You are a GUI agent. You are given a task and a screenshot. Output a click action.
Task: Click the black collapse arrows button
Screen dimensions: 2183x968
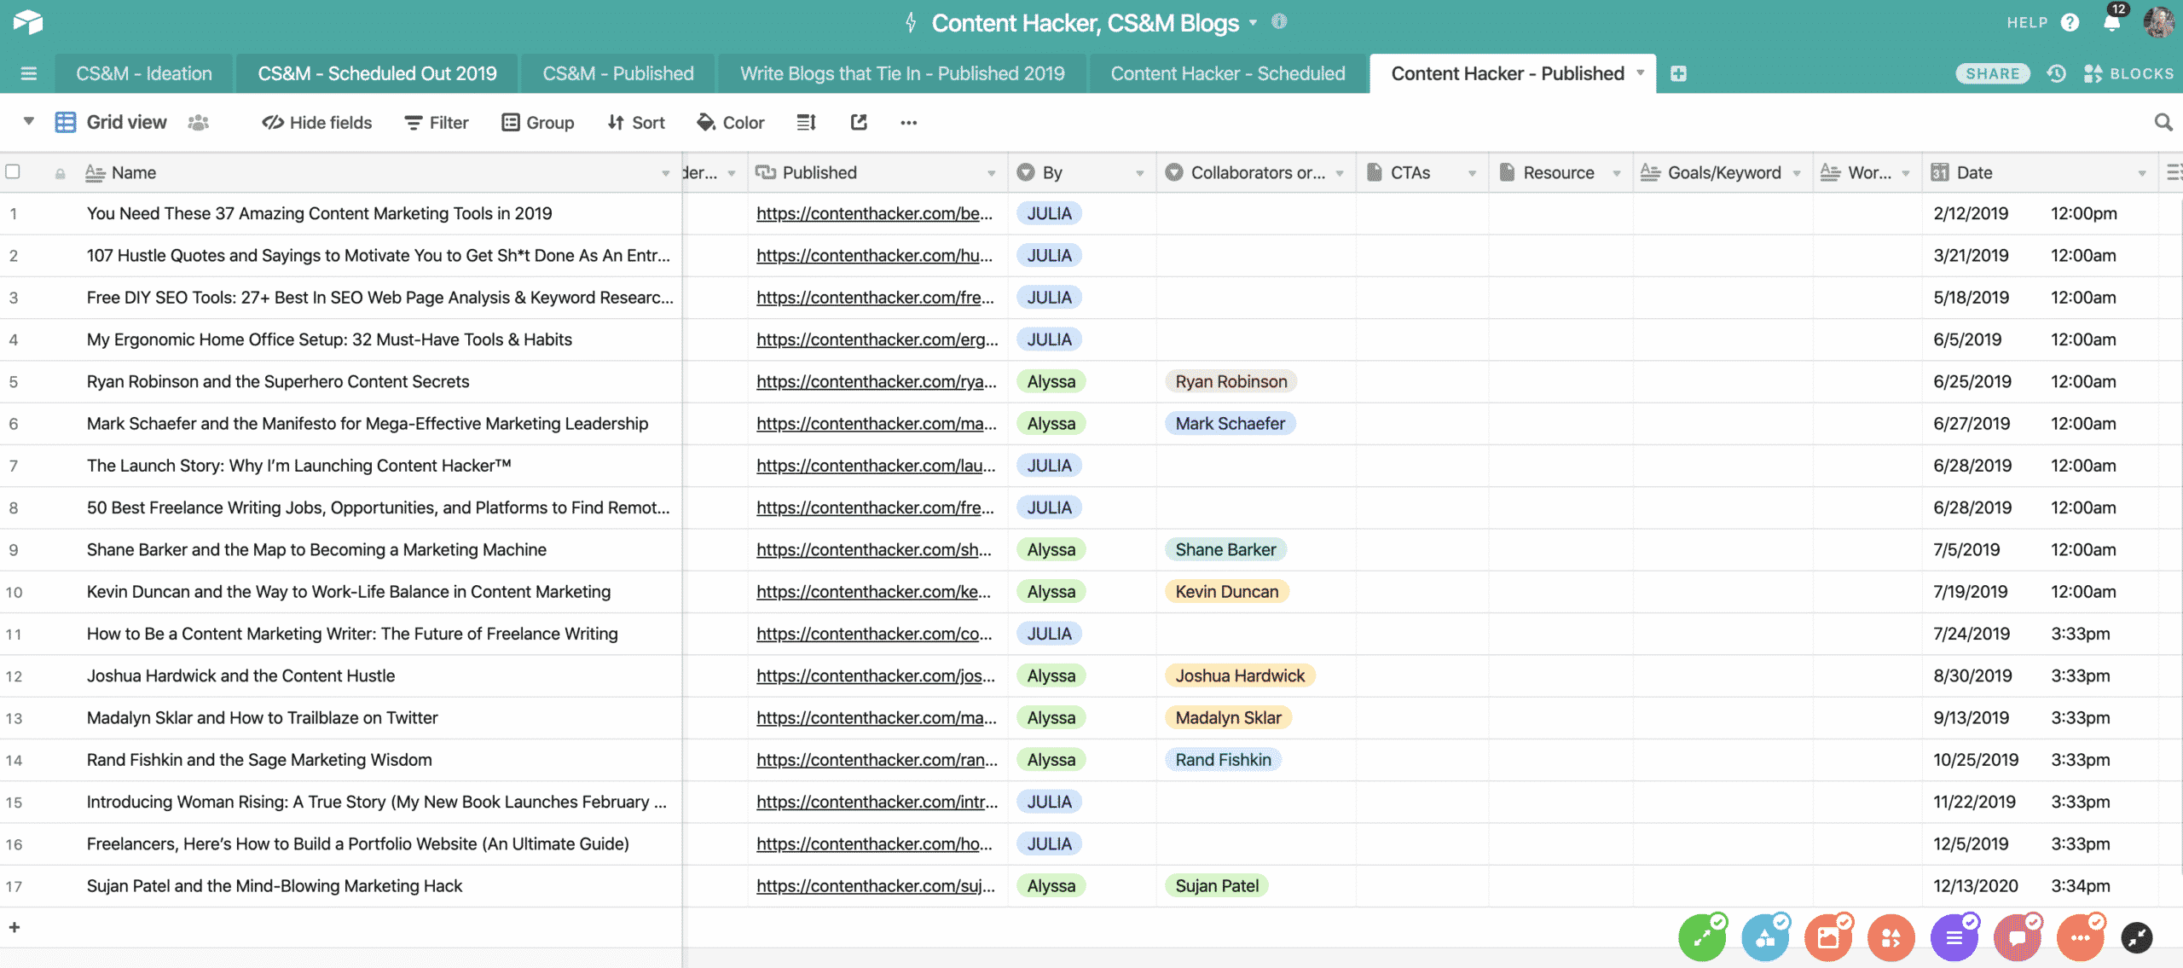pos(2137,938)
